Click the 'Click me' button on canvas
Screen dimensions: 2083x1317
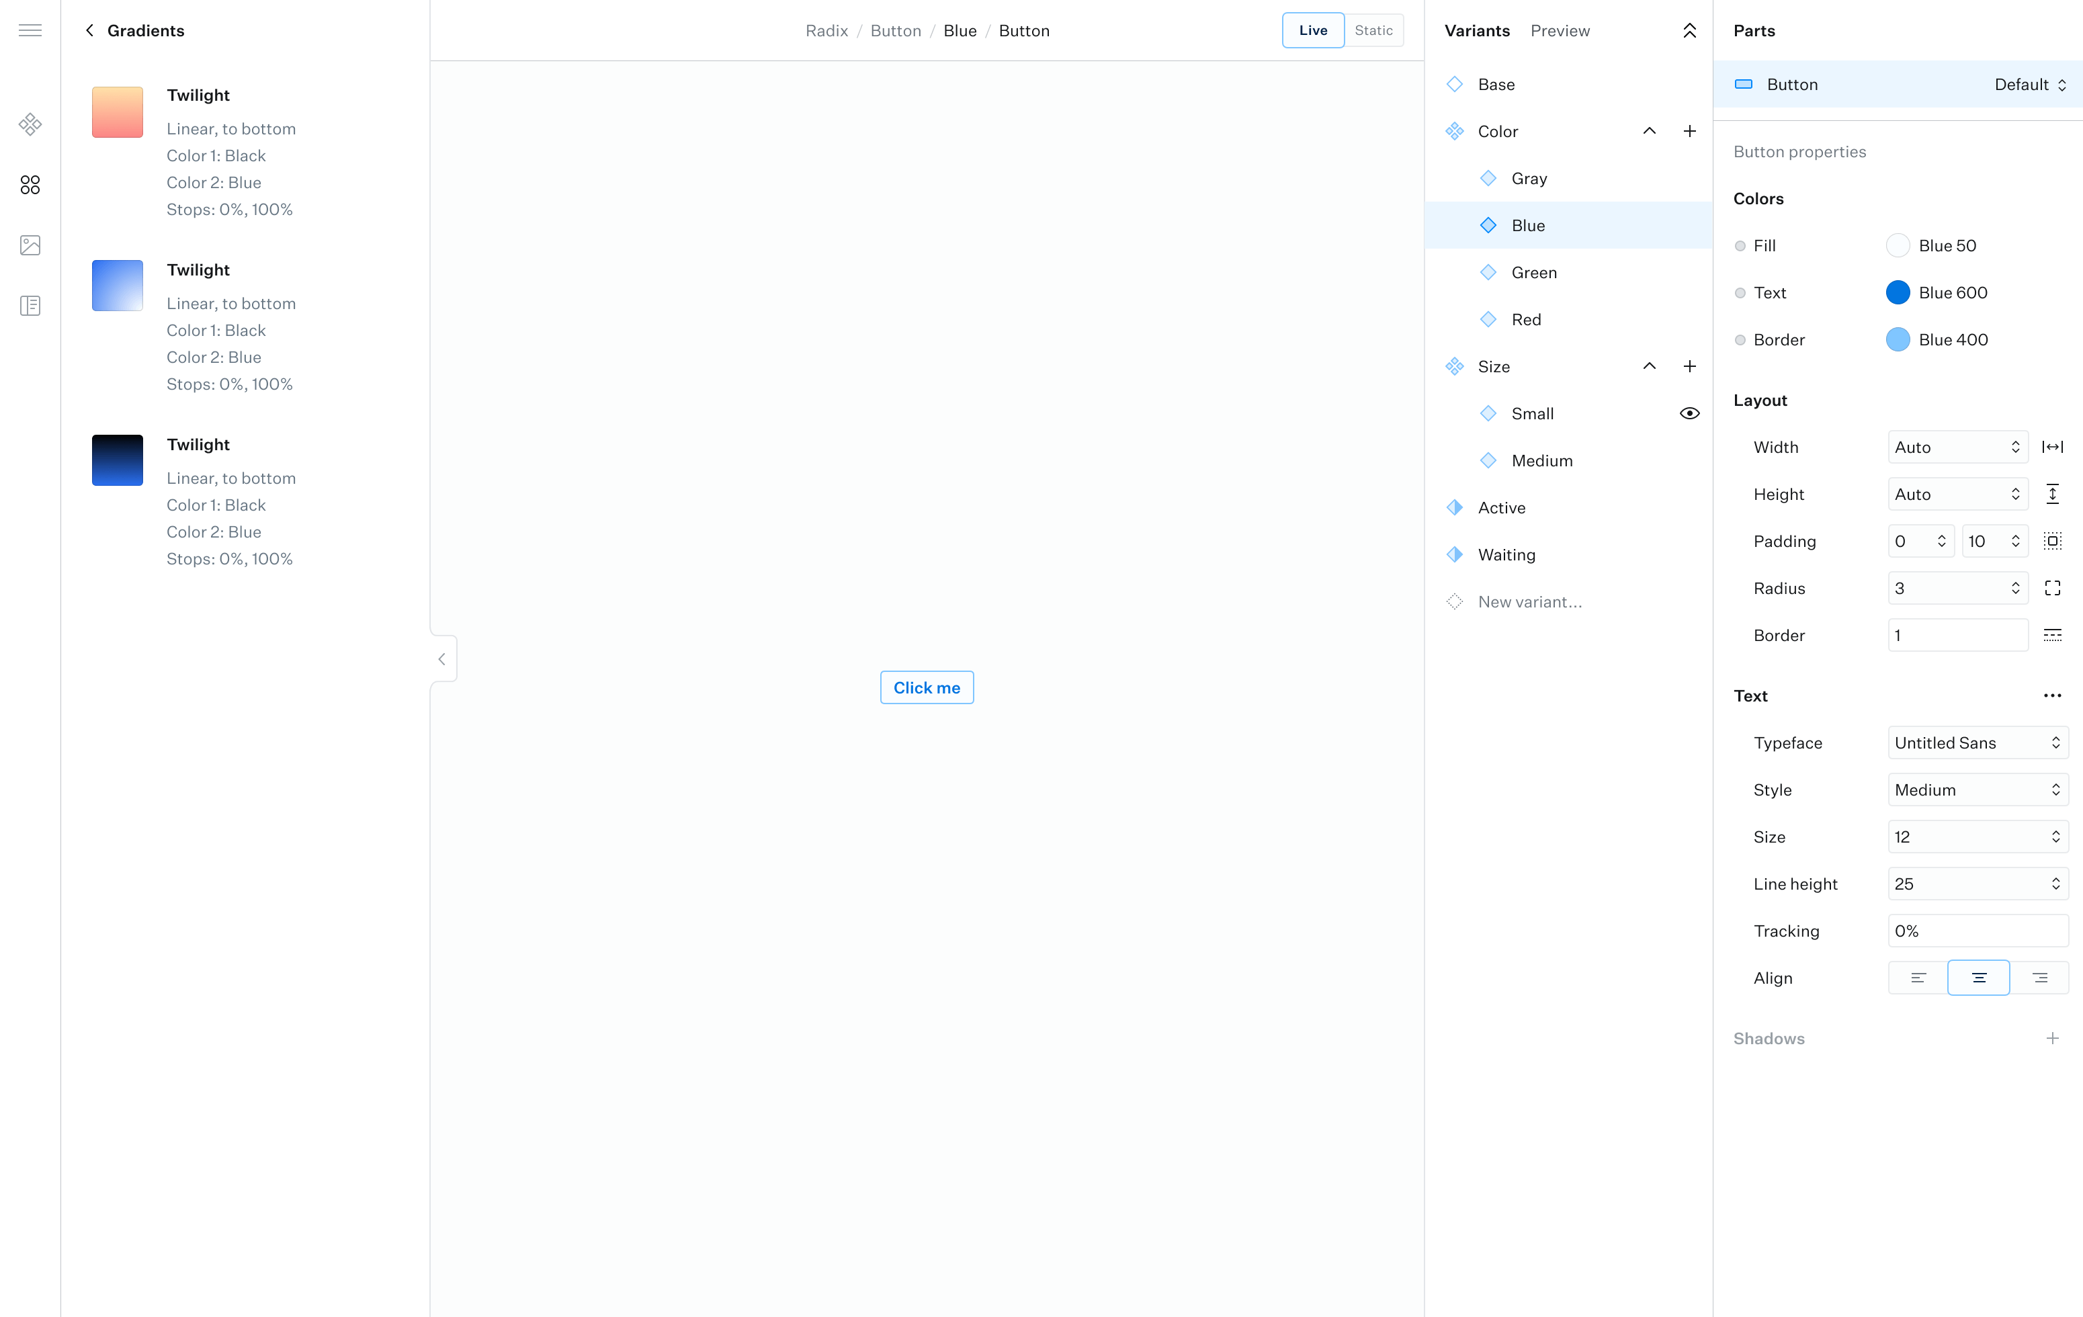click(927, 688)
